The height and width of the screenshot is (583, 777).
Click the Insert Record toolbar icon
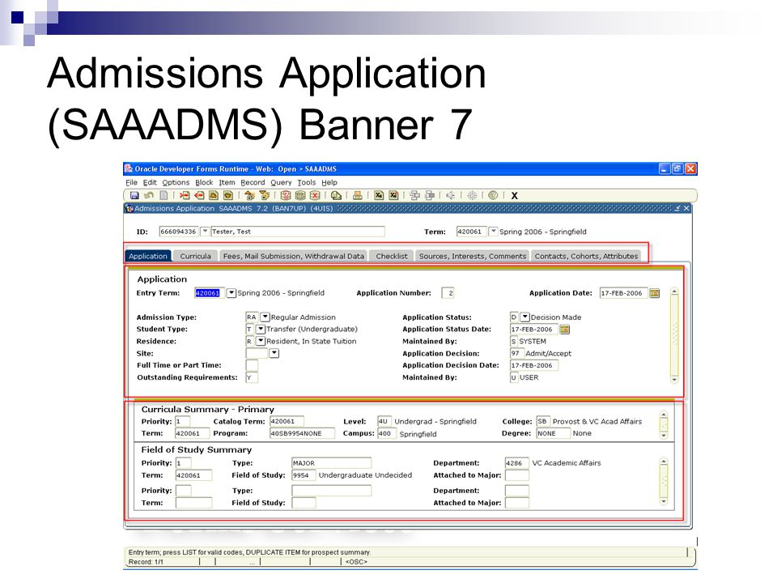tap(185, 195)
